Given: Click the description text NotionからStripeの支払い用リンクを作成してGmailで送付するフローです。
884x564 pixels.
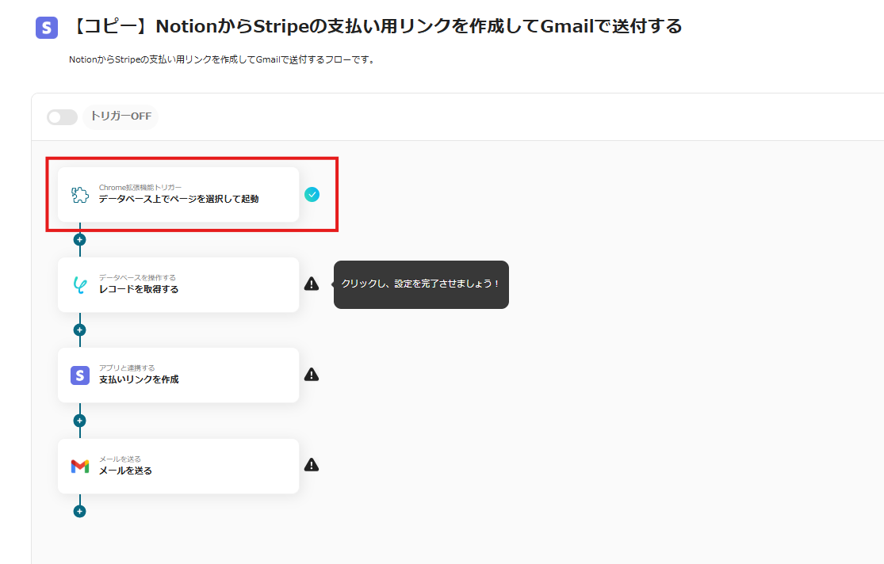Looking at the screenshot, I should tap(222, 59).
